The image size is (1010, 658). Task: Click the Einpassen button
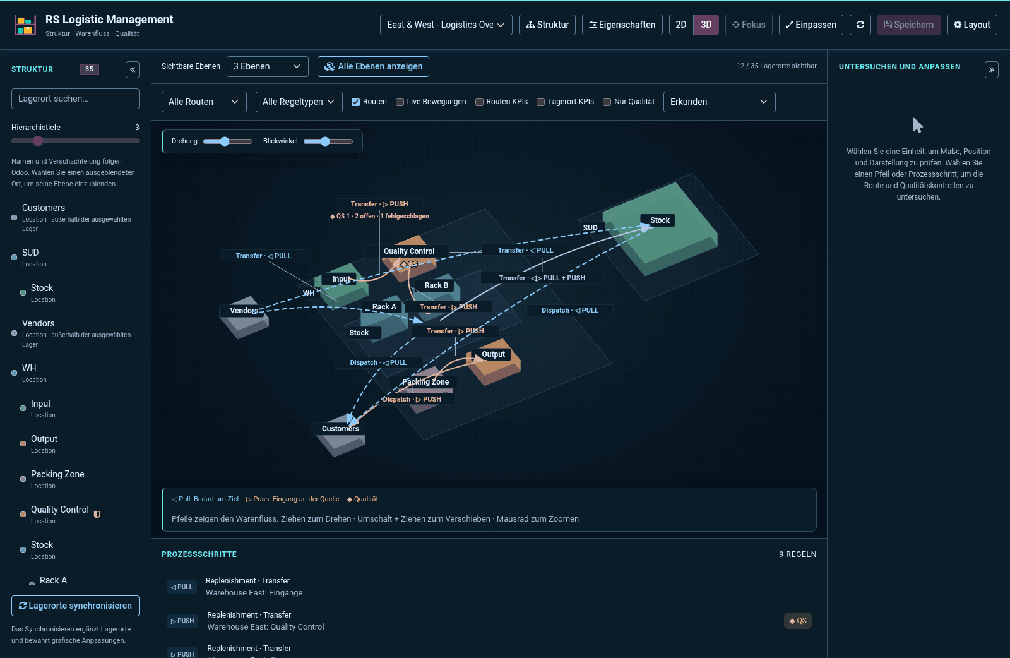click(811, 25)
